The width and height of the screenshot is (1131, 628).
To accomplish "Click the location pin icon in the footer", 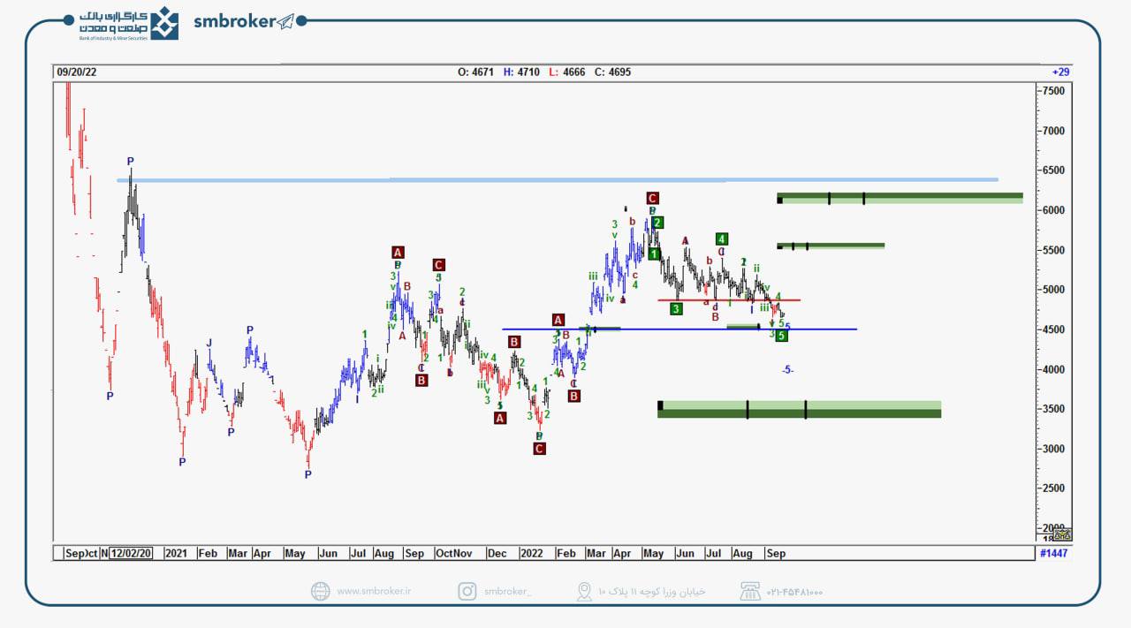I will [583, 592].
